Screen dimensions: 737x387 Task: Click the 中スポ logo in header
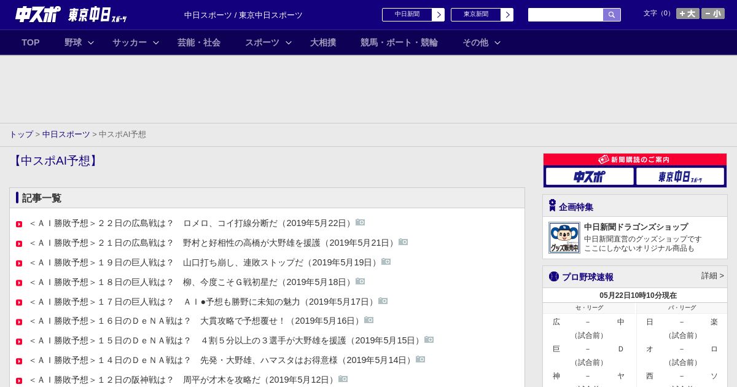click(x=37, y=14)
